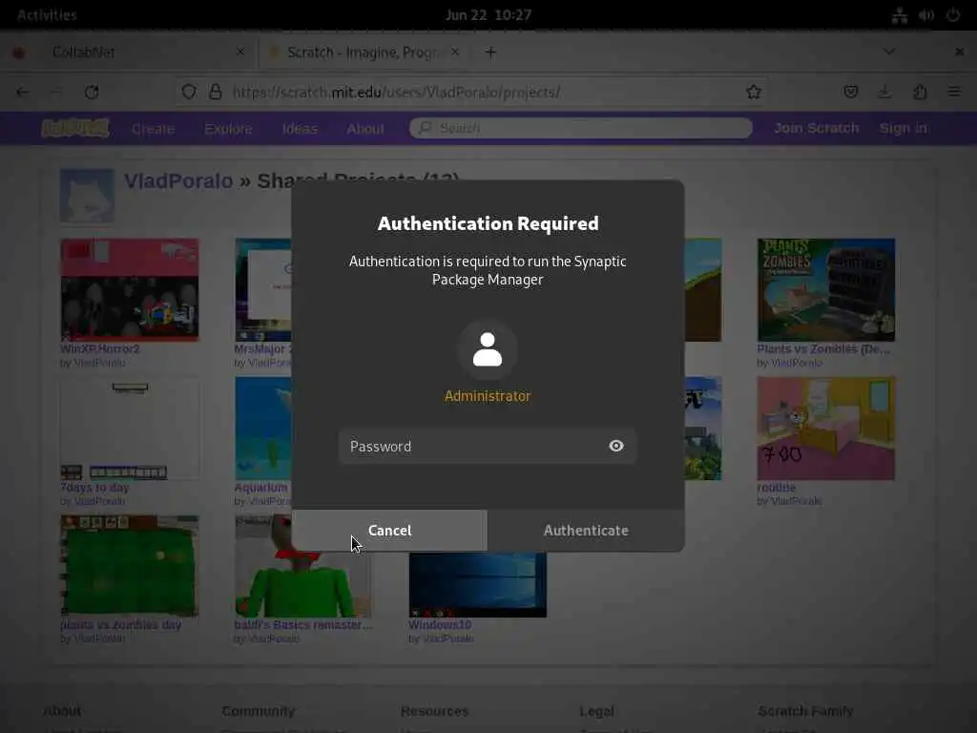Go forward in browser history
The image size is (977, 733).
coord(56,93)
